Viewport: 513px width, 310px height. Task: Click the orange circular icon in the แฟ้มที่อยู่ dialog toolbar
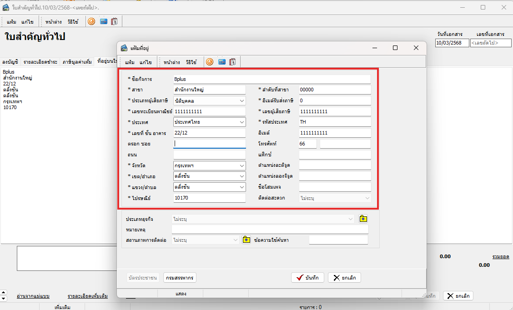pos(210,62)
